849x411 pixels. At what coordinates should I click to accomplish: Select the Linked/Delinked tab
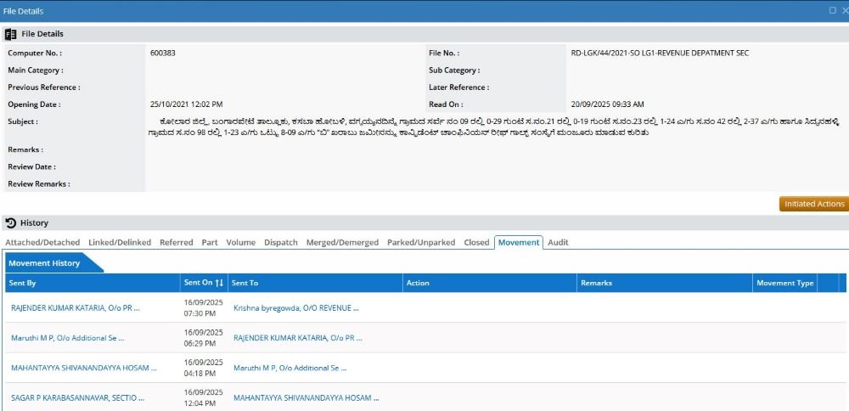tap(120, 242)
